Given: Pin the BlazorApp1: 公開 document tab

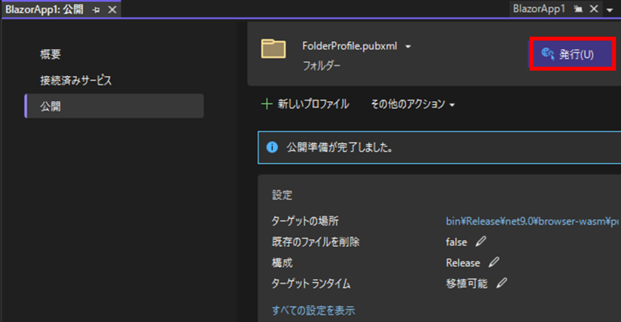Looking at the screenshot, I should point(96,10).
